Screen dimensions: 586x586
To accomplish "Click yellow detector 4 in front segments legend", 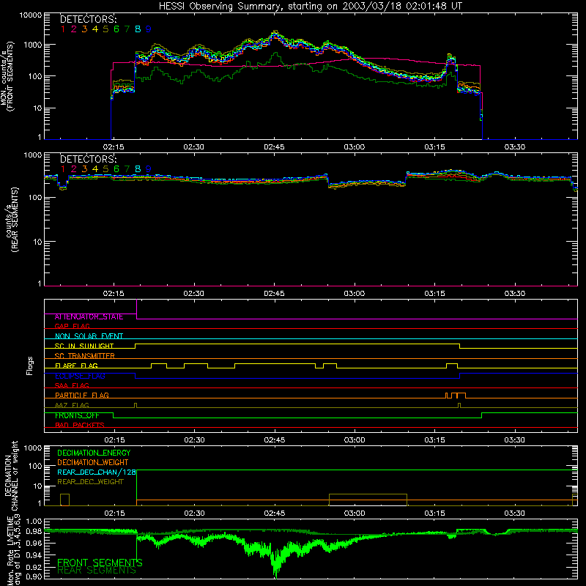I will point(95,29).
